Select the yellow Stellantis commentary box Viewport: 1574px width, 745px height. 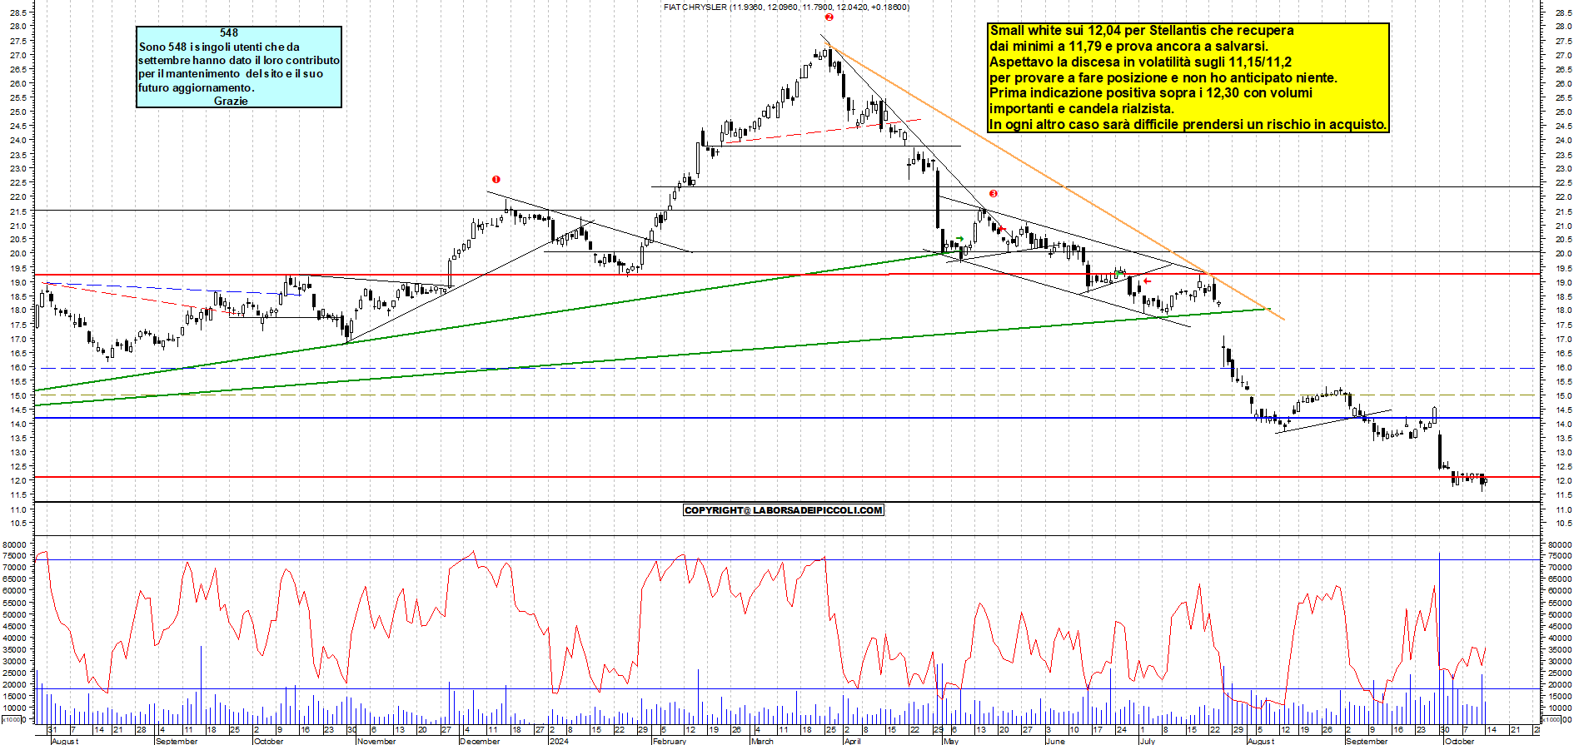click(x=1188, y=77)
